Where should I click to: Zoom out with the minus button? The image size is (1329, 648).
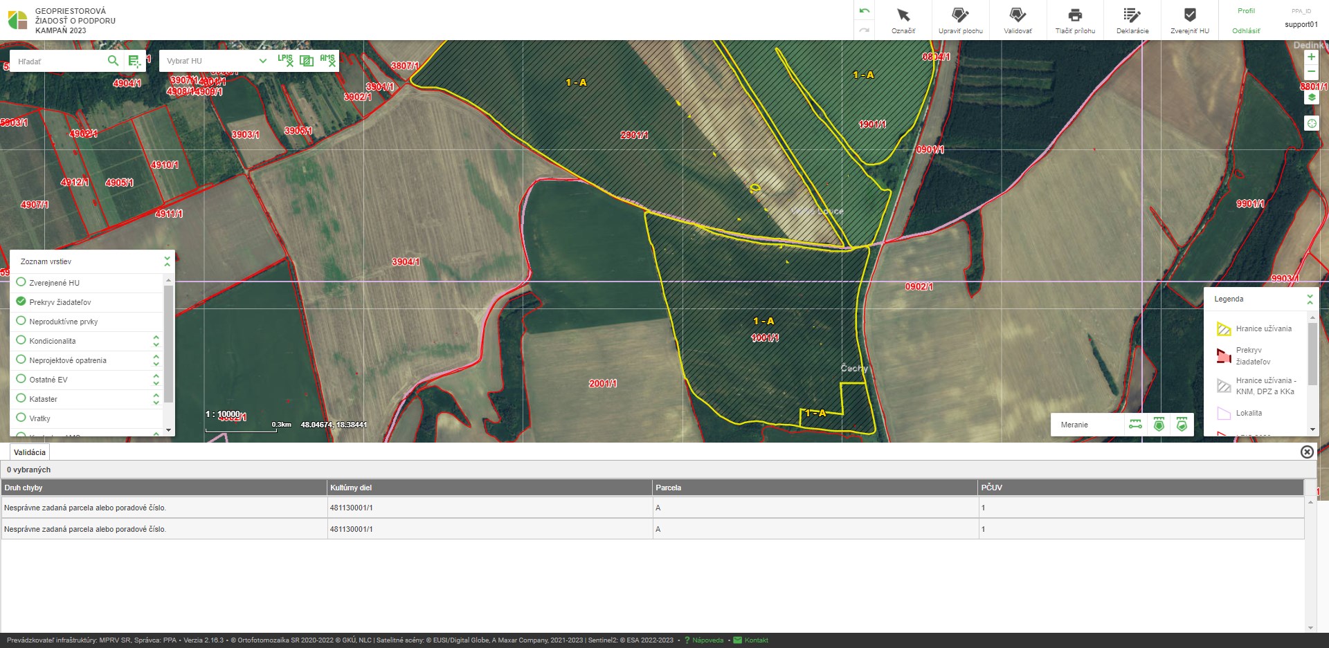click(x=1311, y=72)
